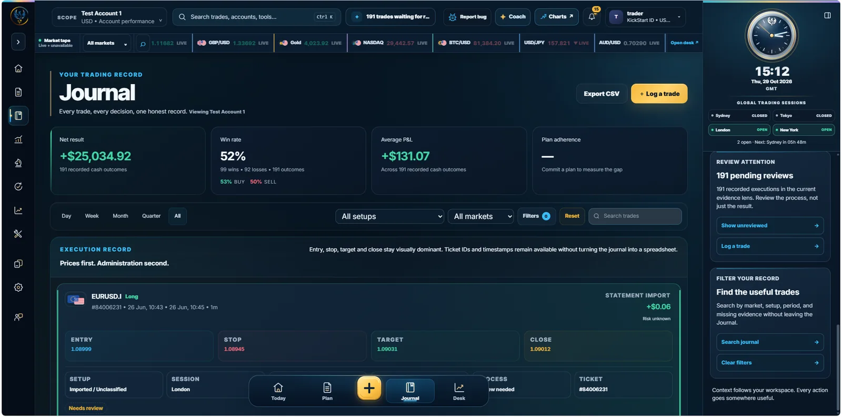Open the bar chart analytics sidebar icon
The height and width of the screenshot is (417, 842).
18,139
